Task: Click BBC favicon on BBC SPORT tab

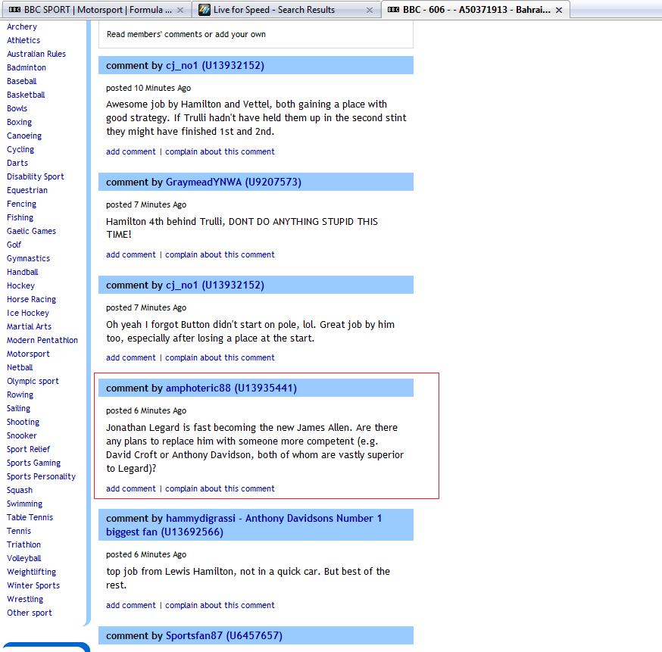Action: coord(15,10)
